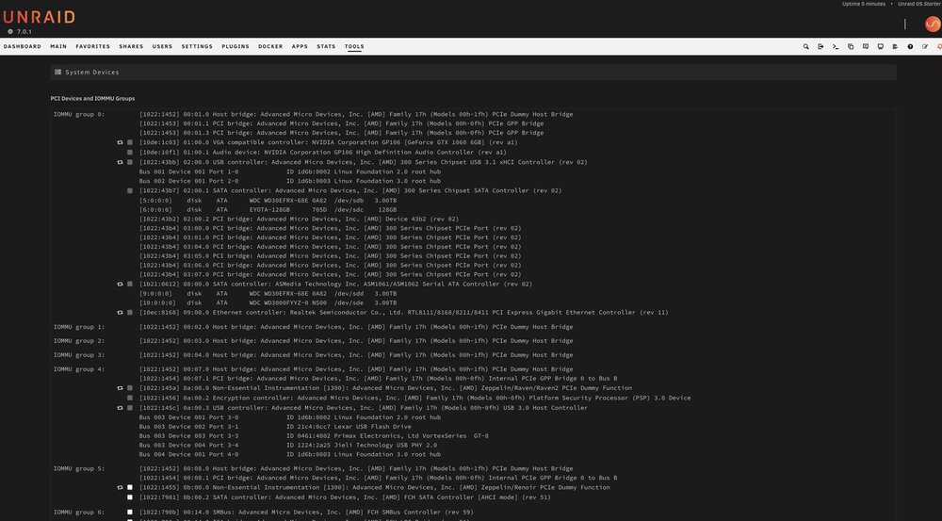Click reset icon beside 02:00.0 USB controller
The image size is (942, 521).
click(x=121, y=162)
